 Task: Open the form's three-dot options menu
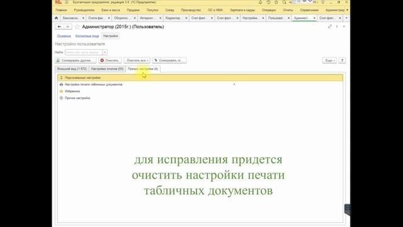(337, 26)
